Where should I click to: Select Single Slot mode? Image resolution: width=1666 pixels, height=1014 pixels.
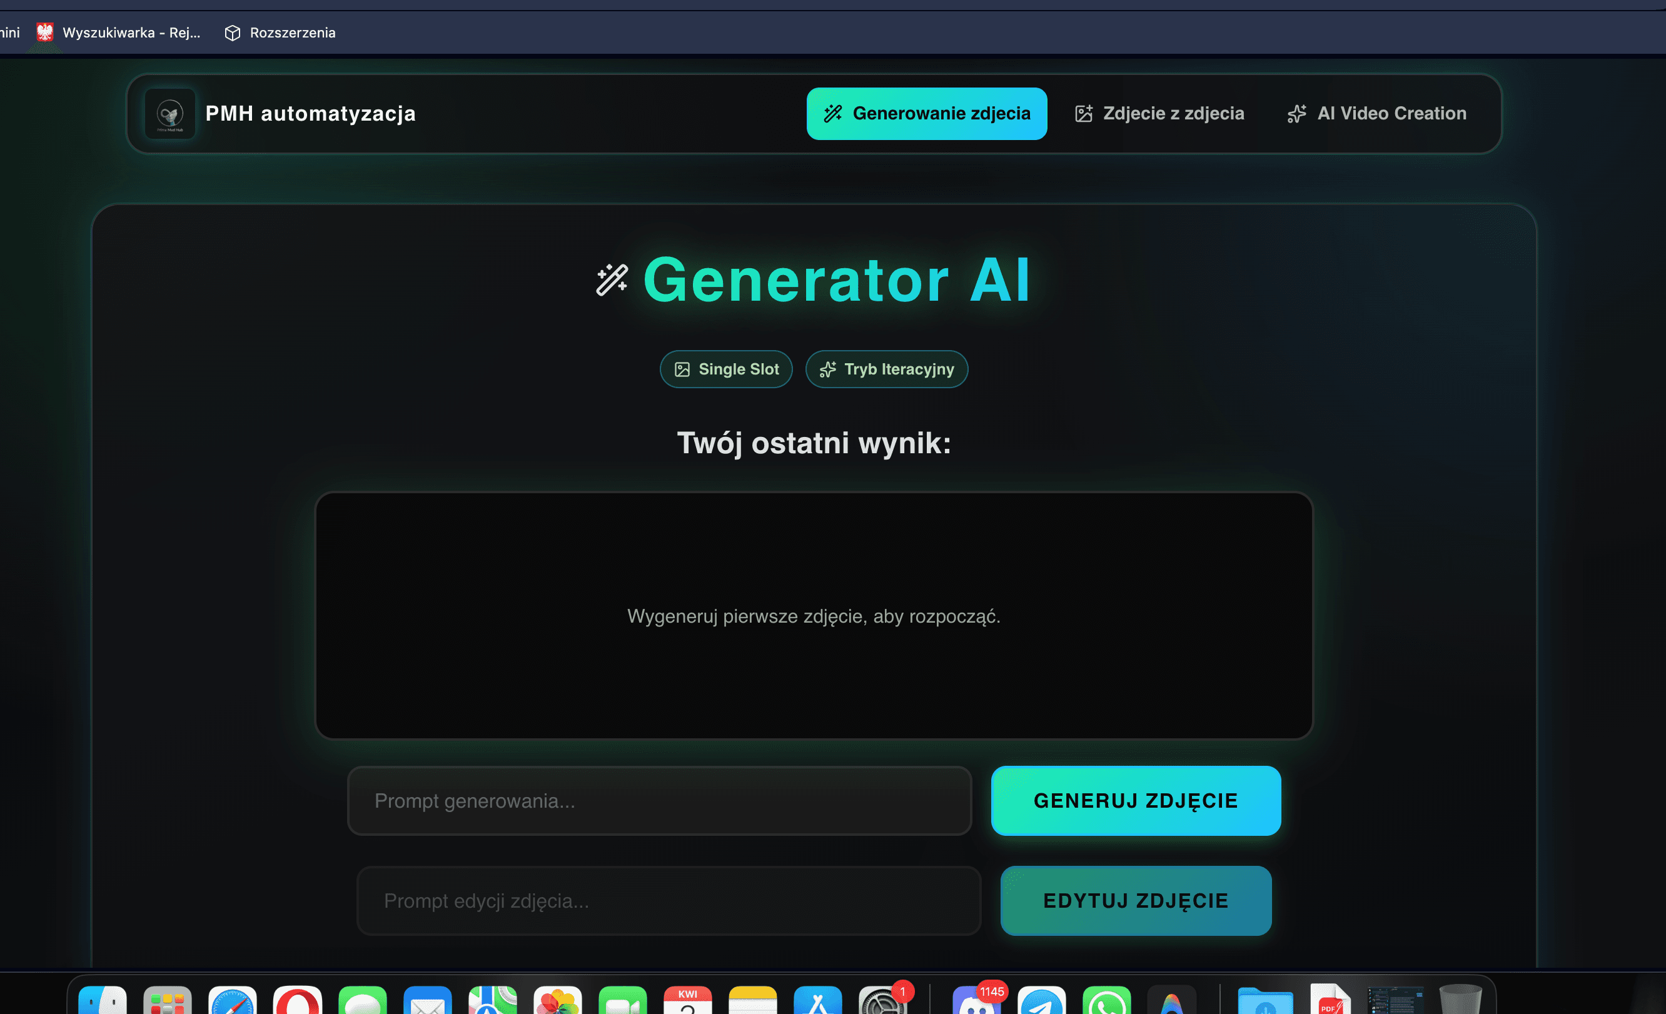(726, 369)
